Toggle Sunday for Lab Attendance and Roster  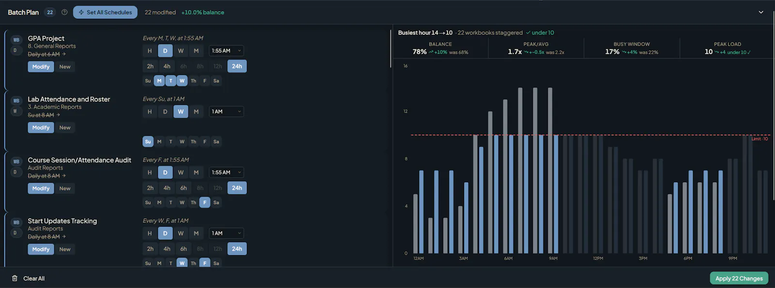[x=148, y=142]
